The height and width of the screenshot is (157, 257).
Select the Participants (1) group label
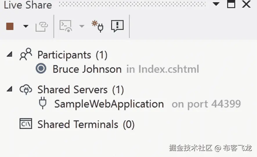point(72,55)
